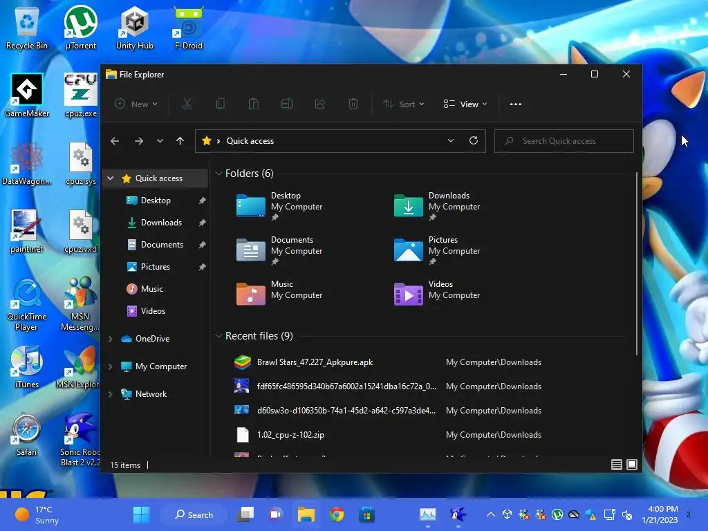
Task: Expand the Network tree node
Action: click(110, 394)
